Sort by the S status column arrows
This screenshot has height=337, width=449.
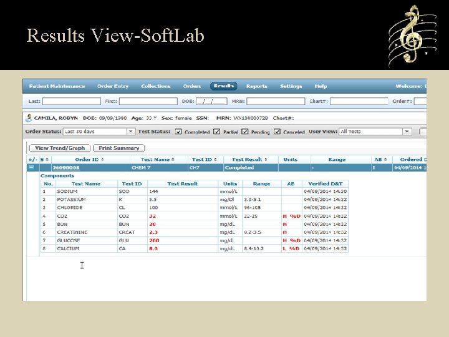pyautogui.click(x=47, y=159)
